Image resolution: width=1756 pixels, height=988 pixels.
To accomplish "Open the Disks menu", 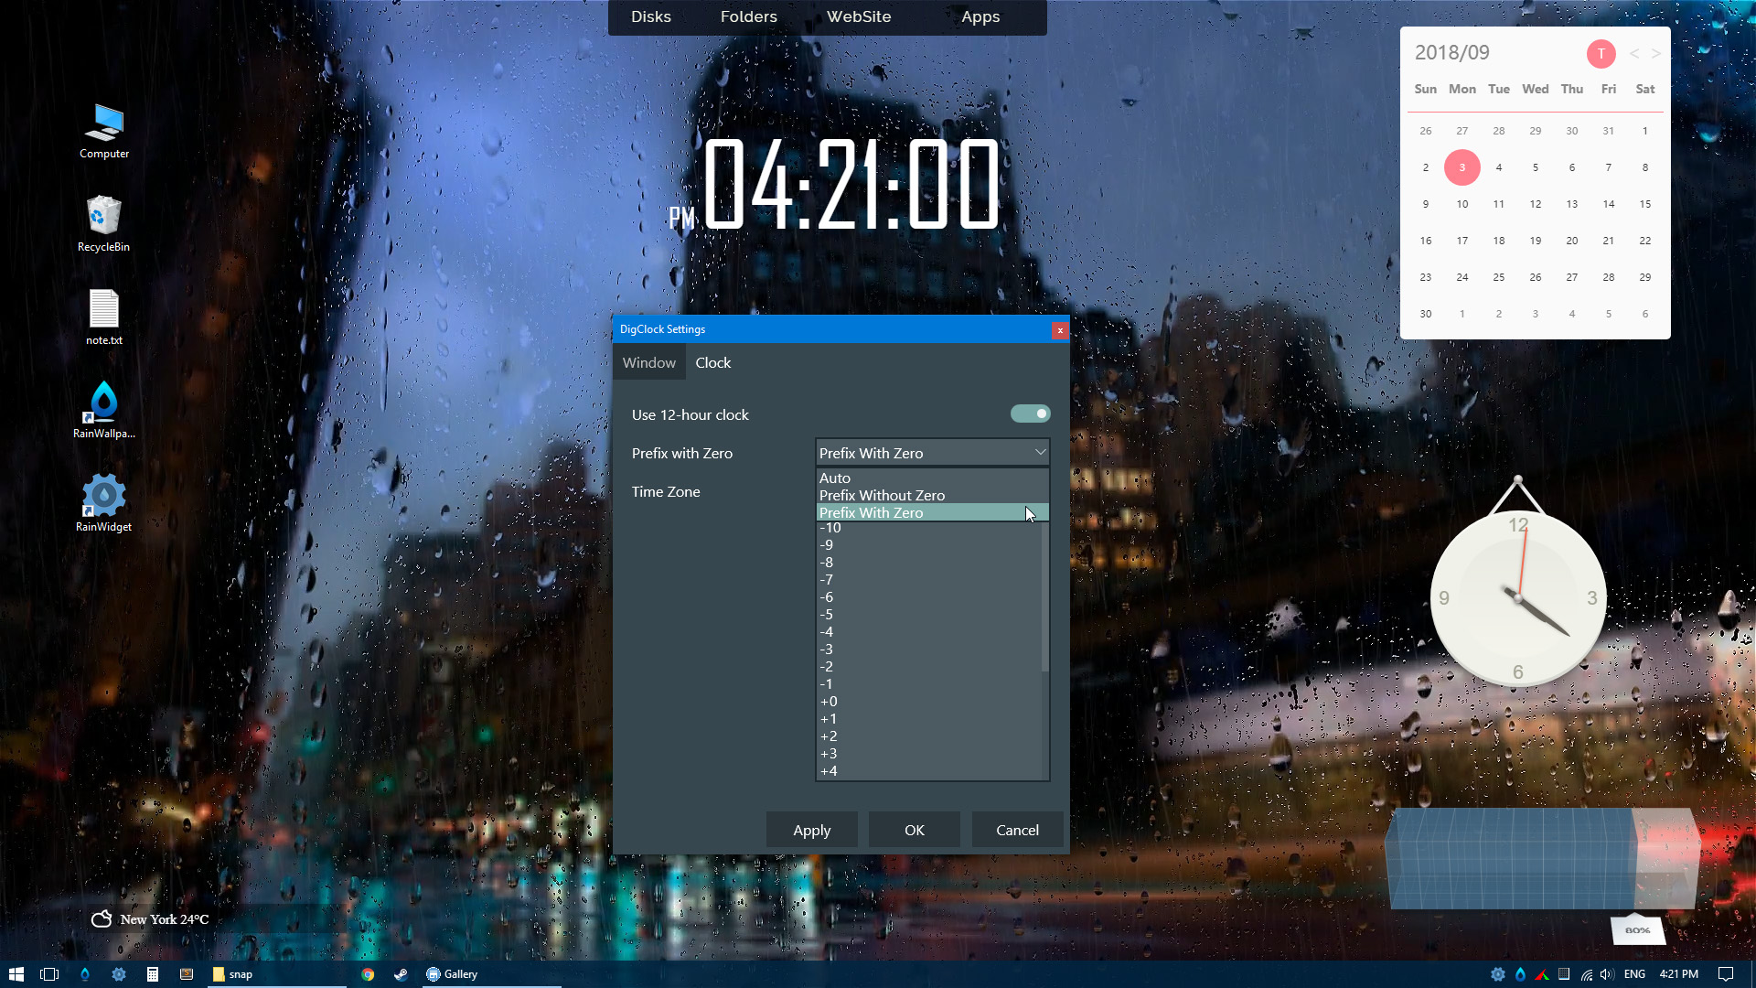I will click(650, 16).
